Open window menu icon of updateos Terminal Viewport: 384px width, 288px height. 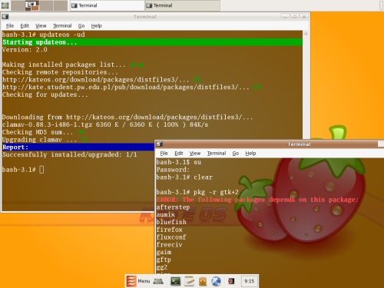(x=5, y=17)
